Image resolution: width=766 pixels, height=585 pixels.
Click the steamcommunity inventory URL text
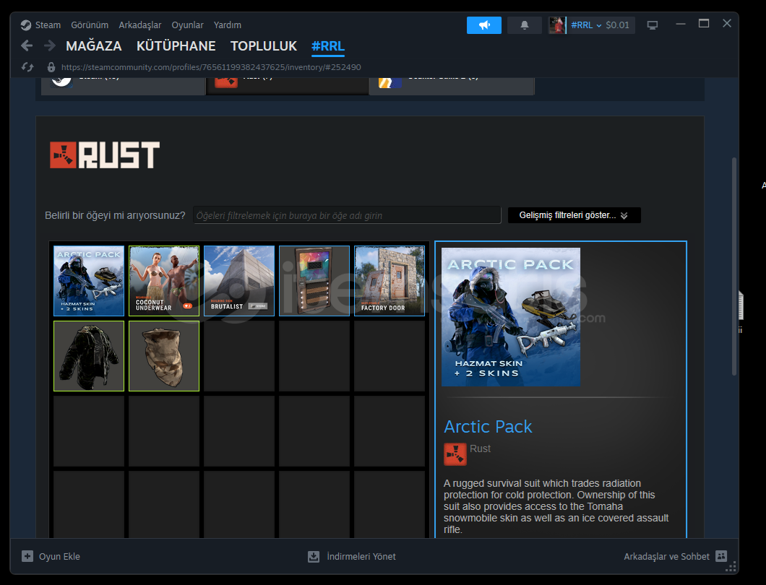pyautogui.click(x=211, y=67)
